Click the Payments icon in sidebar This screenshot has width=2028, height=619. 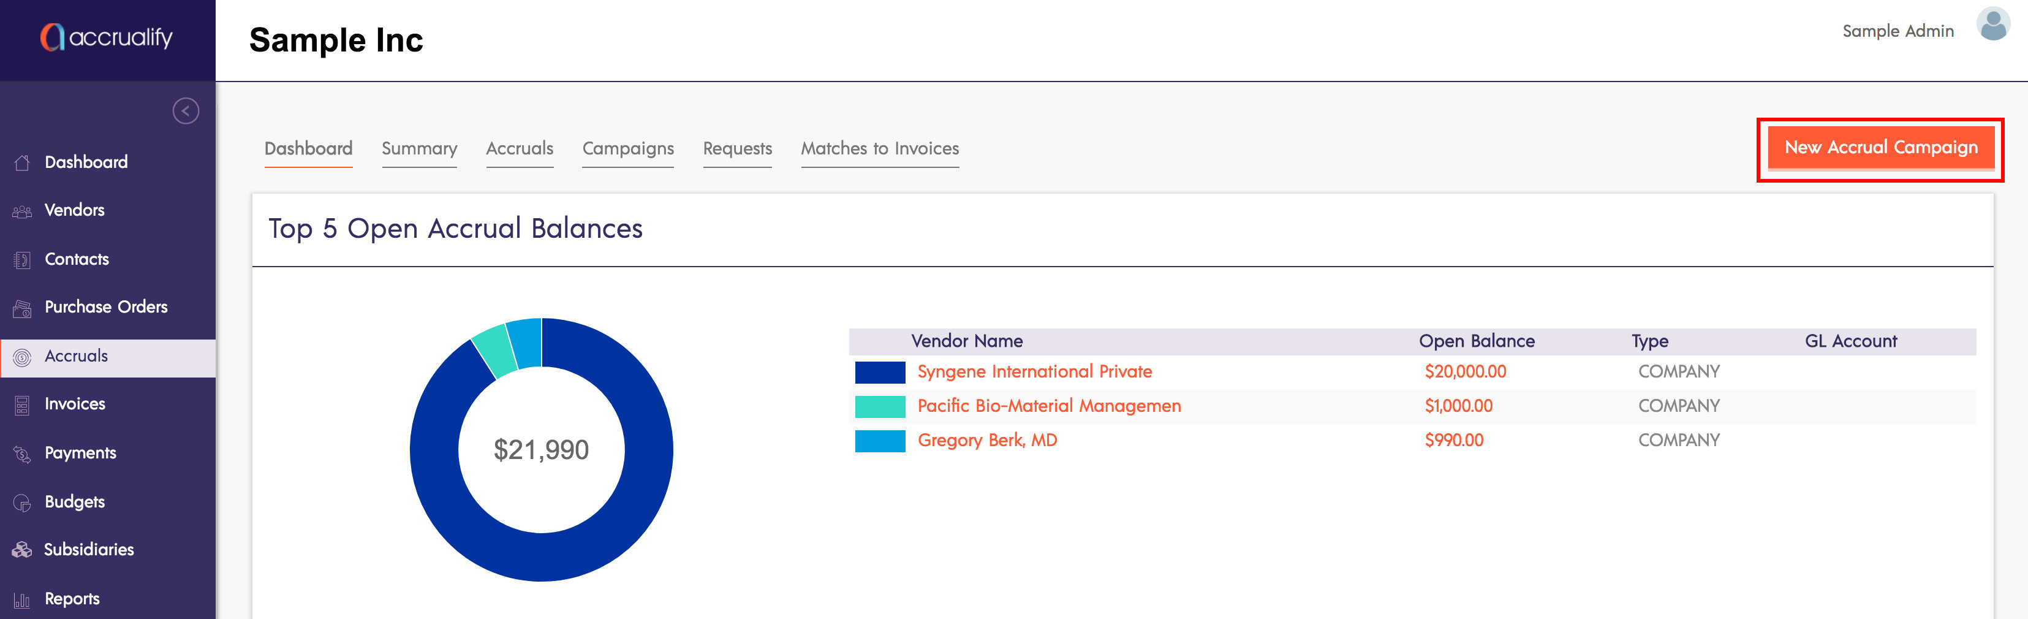click(22, 454)
